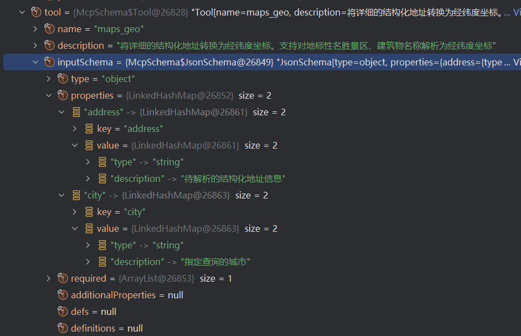Select the defs = null row
521x336 pixels.
pyautogui.click(x=87, y=312)
